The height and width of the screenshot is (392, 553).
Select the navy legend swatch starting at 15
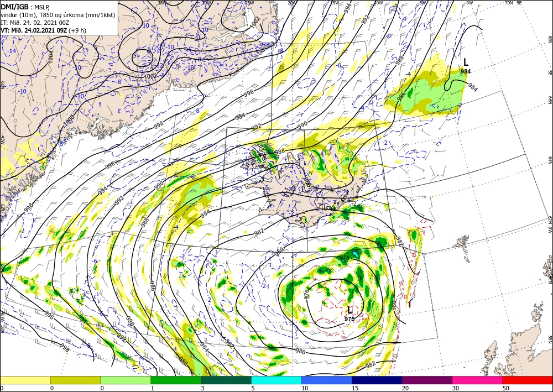[x=377, y=380]
